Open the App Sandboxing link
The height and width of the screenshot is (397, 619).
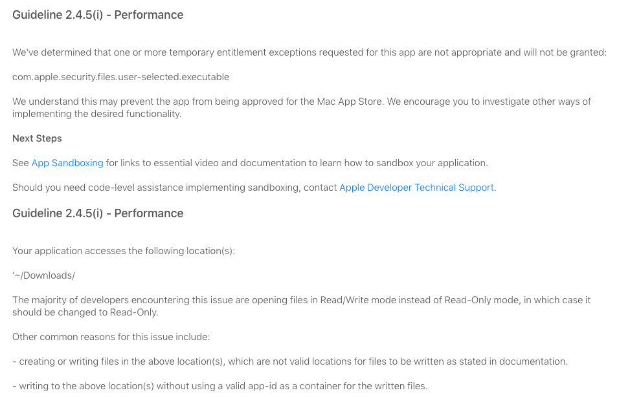point(67,163)
